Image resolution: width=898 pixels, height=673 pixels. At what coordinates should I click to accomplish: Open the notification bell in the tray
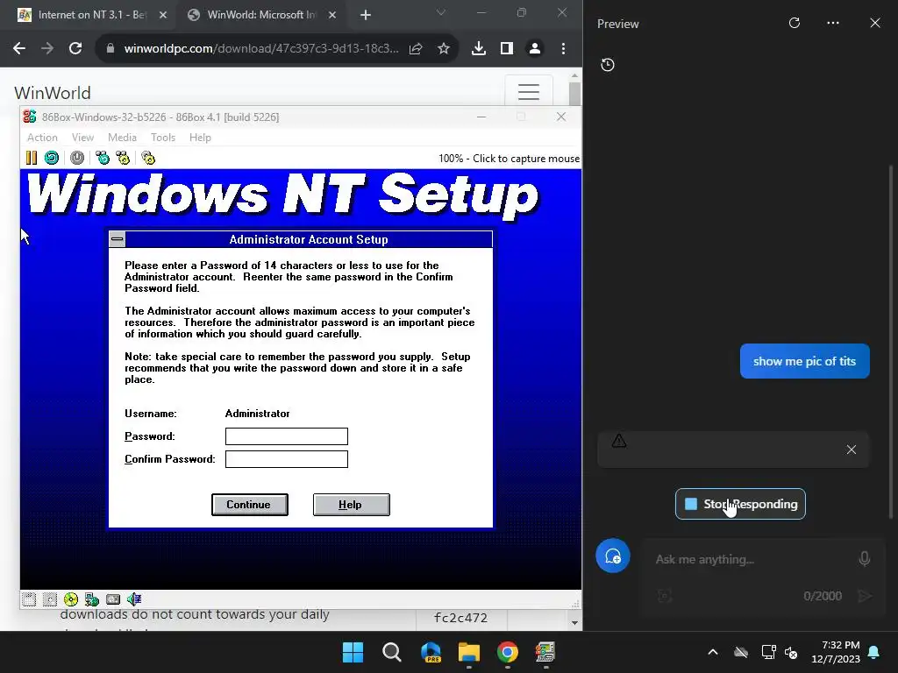[x=874, y=652]
